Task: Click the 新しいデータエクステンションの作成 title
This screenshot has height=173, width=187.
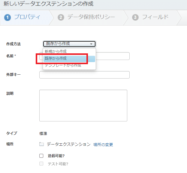Action: (48, 4)
